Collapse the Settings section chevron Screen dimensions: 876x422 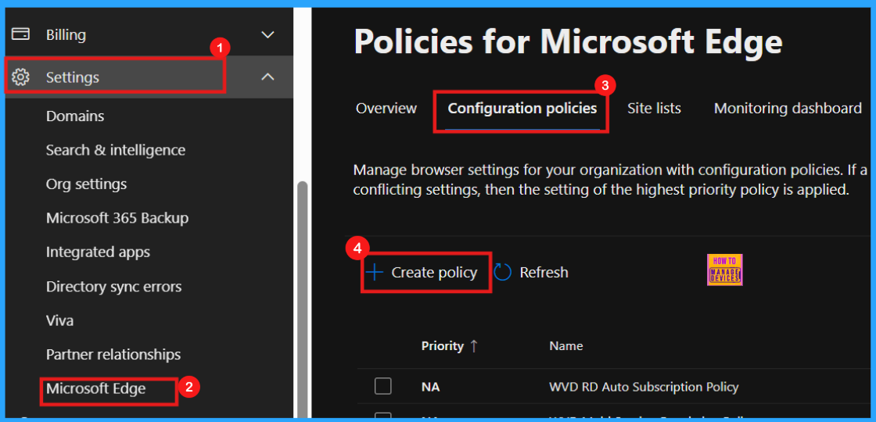268,77
